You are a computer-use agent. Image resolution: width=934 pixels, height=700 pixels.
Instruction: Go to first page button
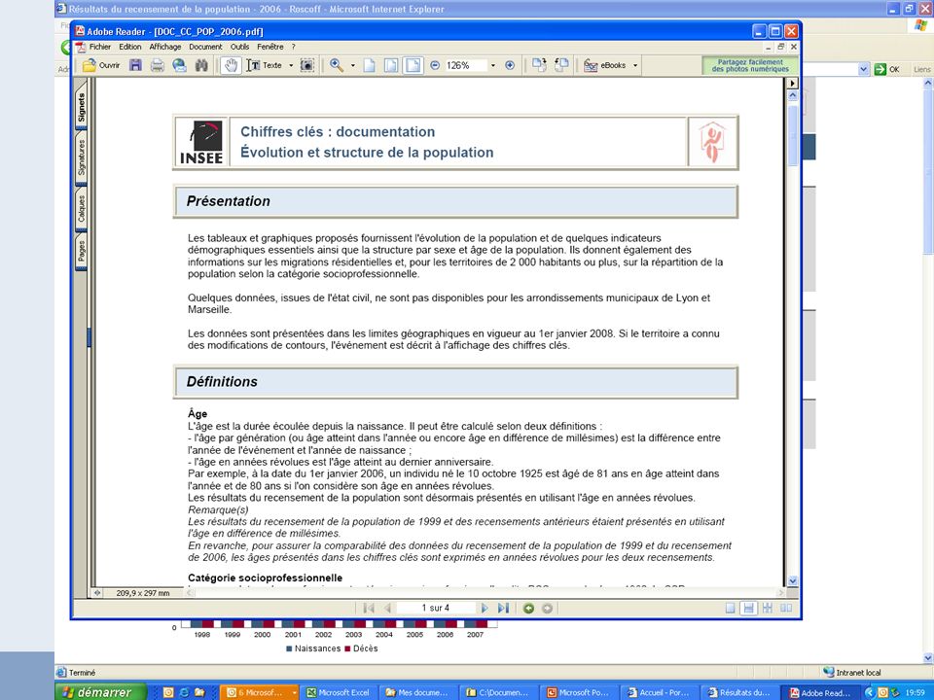coord(369,608)
